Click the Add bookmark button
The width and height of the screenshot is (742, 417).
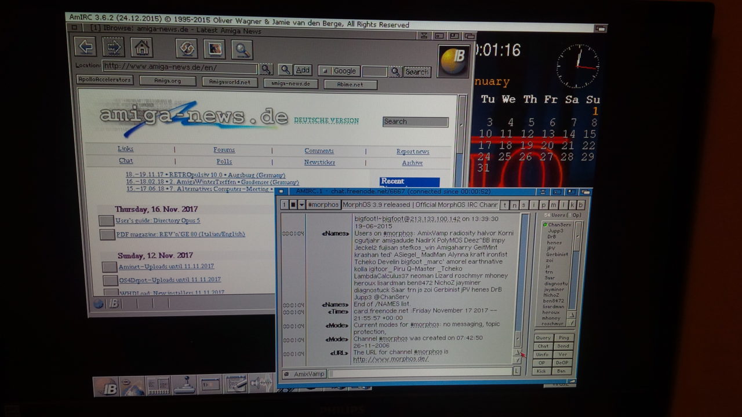coord(303,70)
